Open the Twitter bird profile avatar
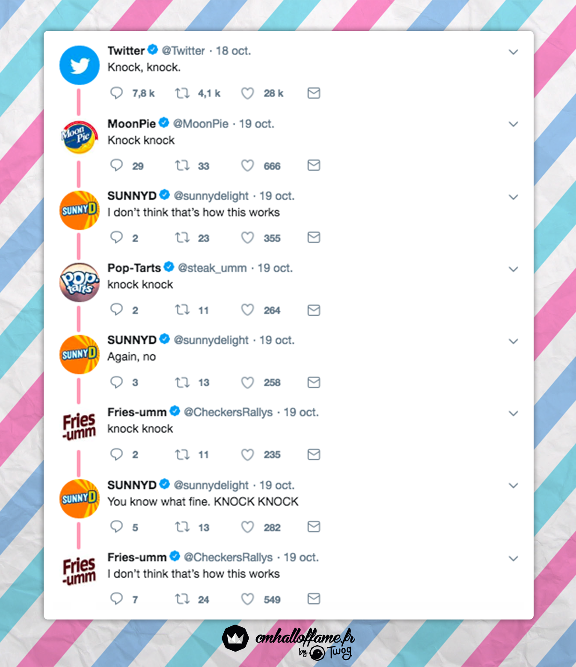 tap(79, 65)
